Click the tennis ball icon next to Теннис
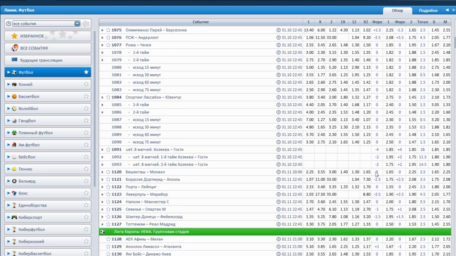This screenshot has height=256, width=456. coord(14,169)
